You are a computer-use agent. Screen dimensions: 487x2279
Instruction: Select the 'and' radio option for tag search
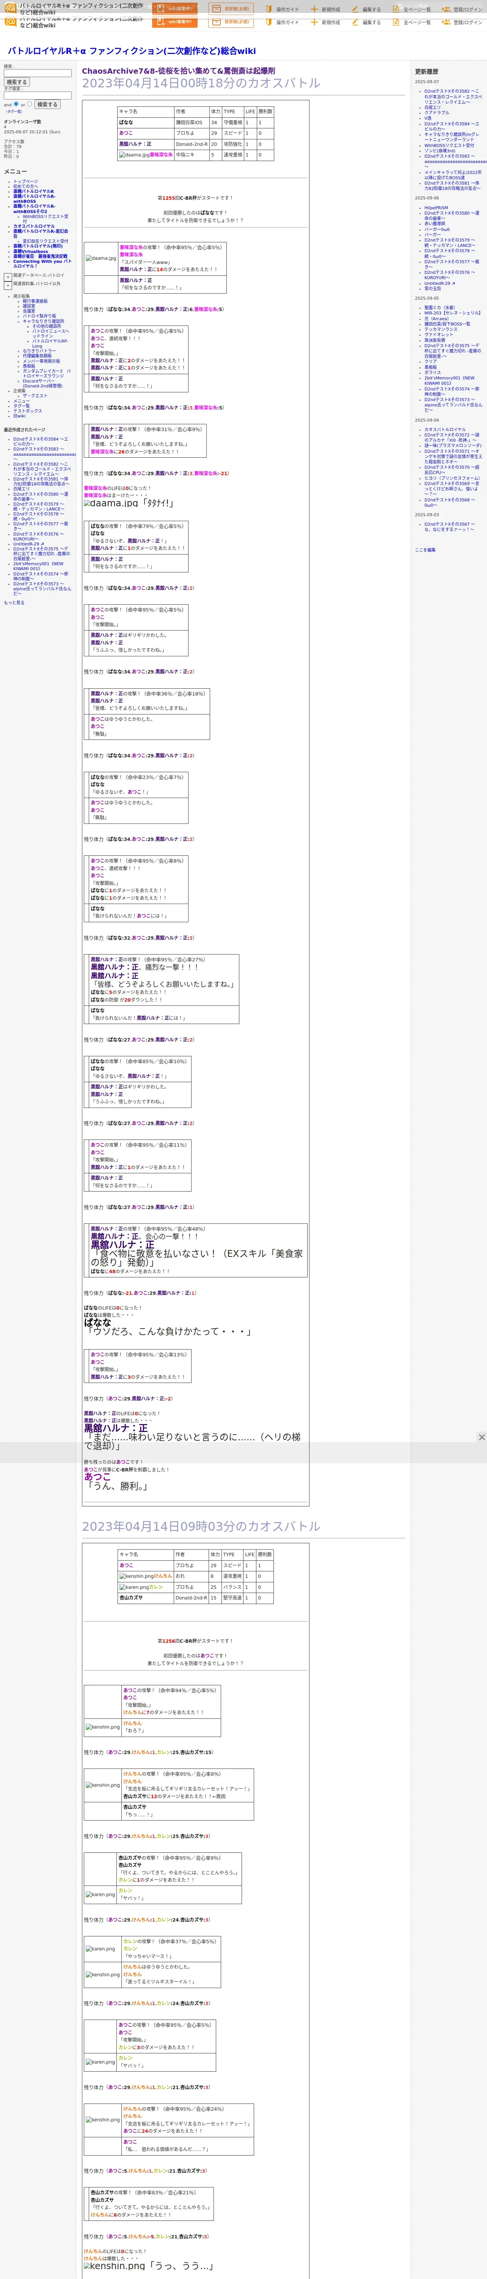click(x=16, y=104)
